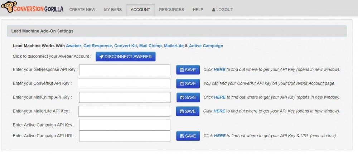The image size is (358, 154).
Task: Click the ConvertKit Account page hint text
Action: click(x=269, y=83)
